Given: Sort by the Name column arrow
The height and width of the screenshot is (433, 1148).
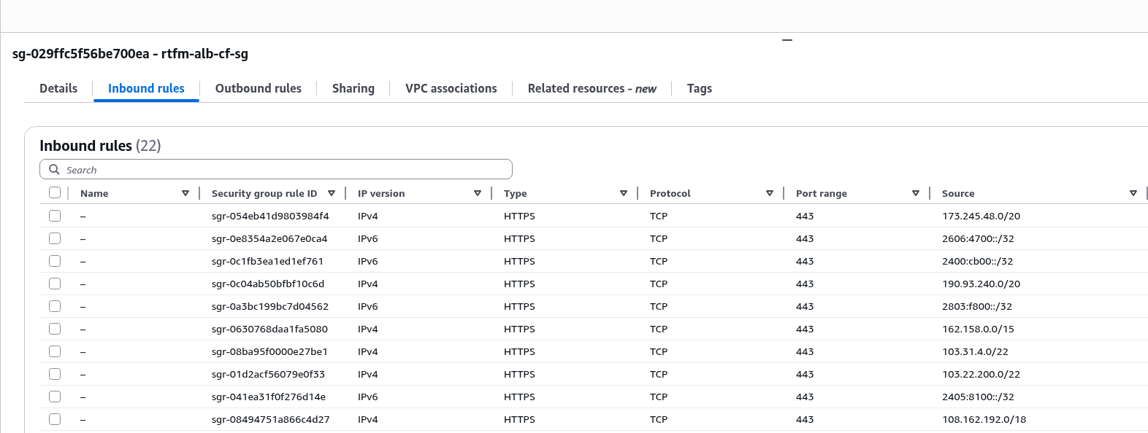Looking at the screenshot, I should tap(185, 193).
